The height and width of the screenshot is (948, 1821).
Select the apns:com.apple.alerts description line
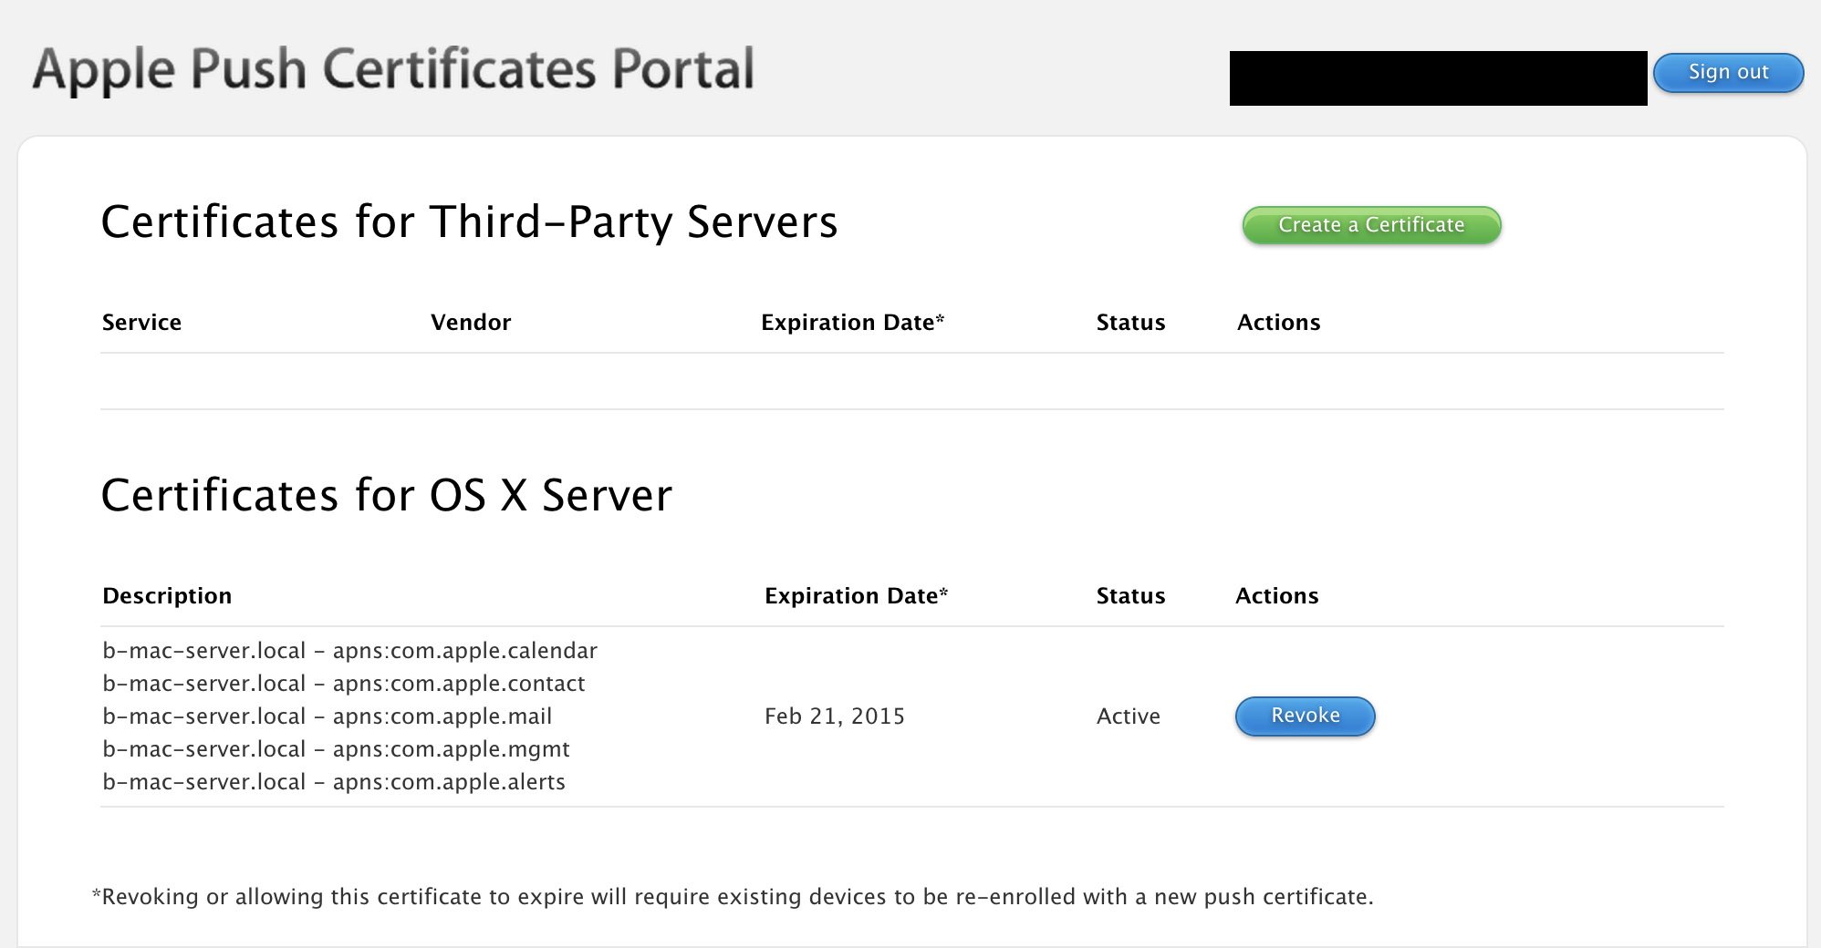[334, 782]
